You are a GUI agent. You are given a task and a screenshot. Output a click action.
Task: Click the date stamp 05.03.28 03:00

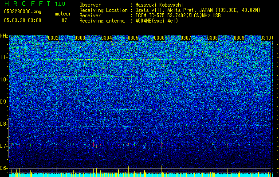pyautogui.click(x=23, y=20)
